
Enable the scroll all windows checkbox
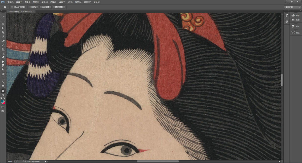12,7
